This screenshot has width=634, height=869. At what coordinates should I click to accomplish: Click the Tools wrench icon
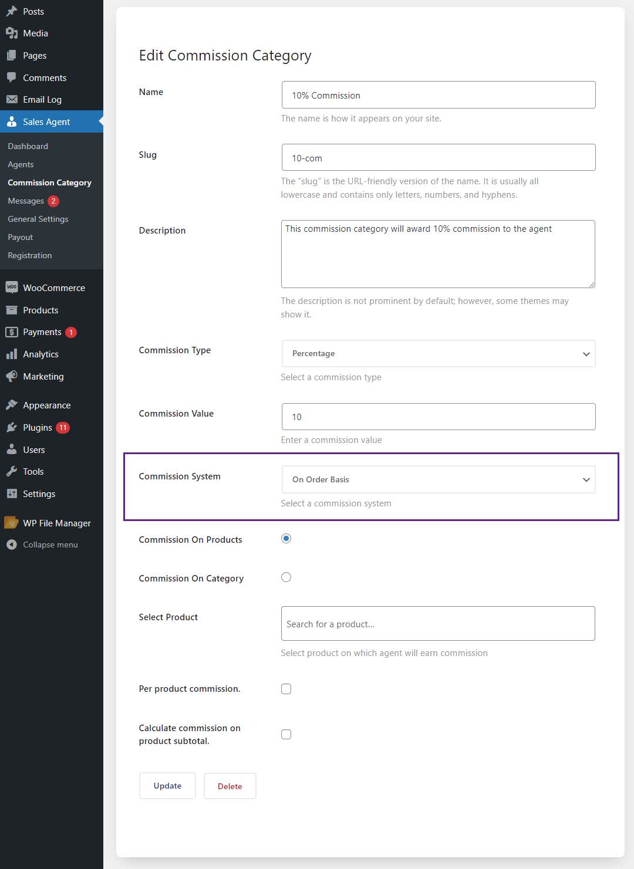pos(12,472)
